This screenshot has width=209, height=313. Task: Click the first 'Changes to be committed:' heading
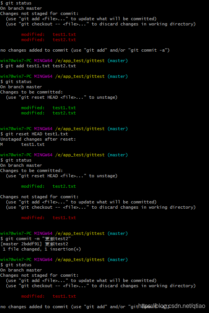point(32,92)
